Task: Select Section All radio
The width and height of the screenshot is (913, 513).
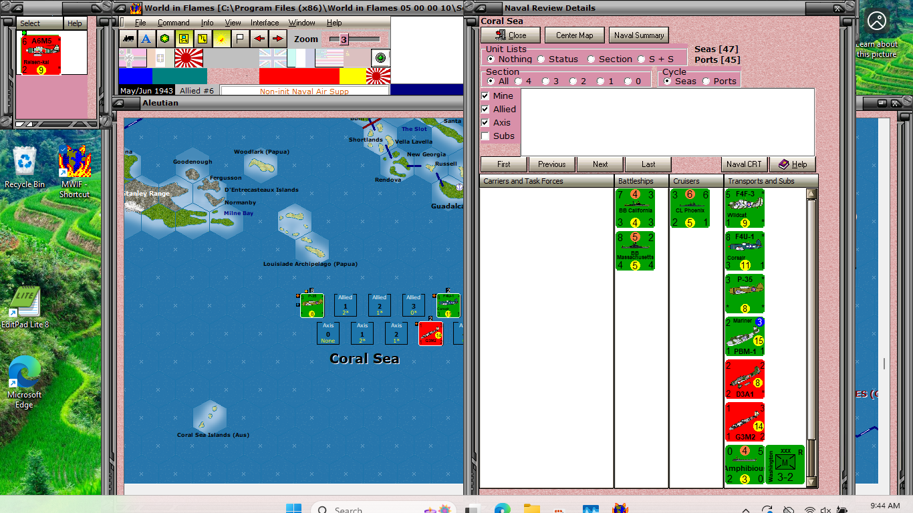Action: click(491, 81)
